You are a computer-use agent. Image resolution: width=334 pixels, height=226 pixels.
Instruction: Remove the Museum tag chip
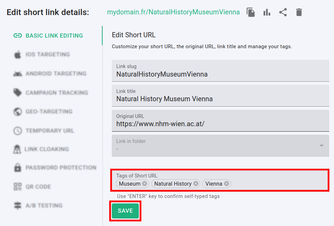145,184
